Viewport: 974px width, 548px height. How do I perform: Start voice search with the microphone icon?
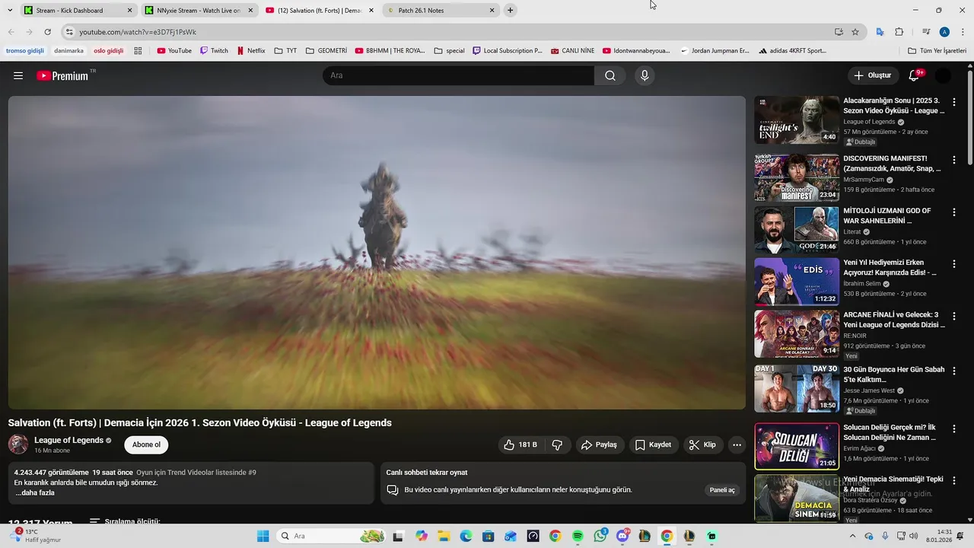pos(645,75)
